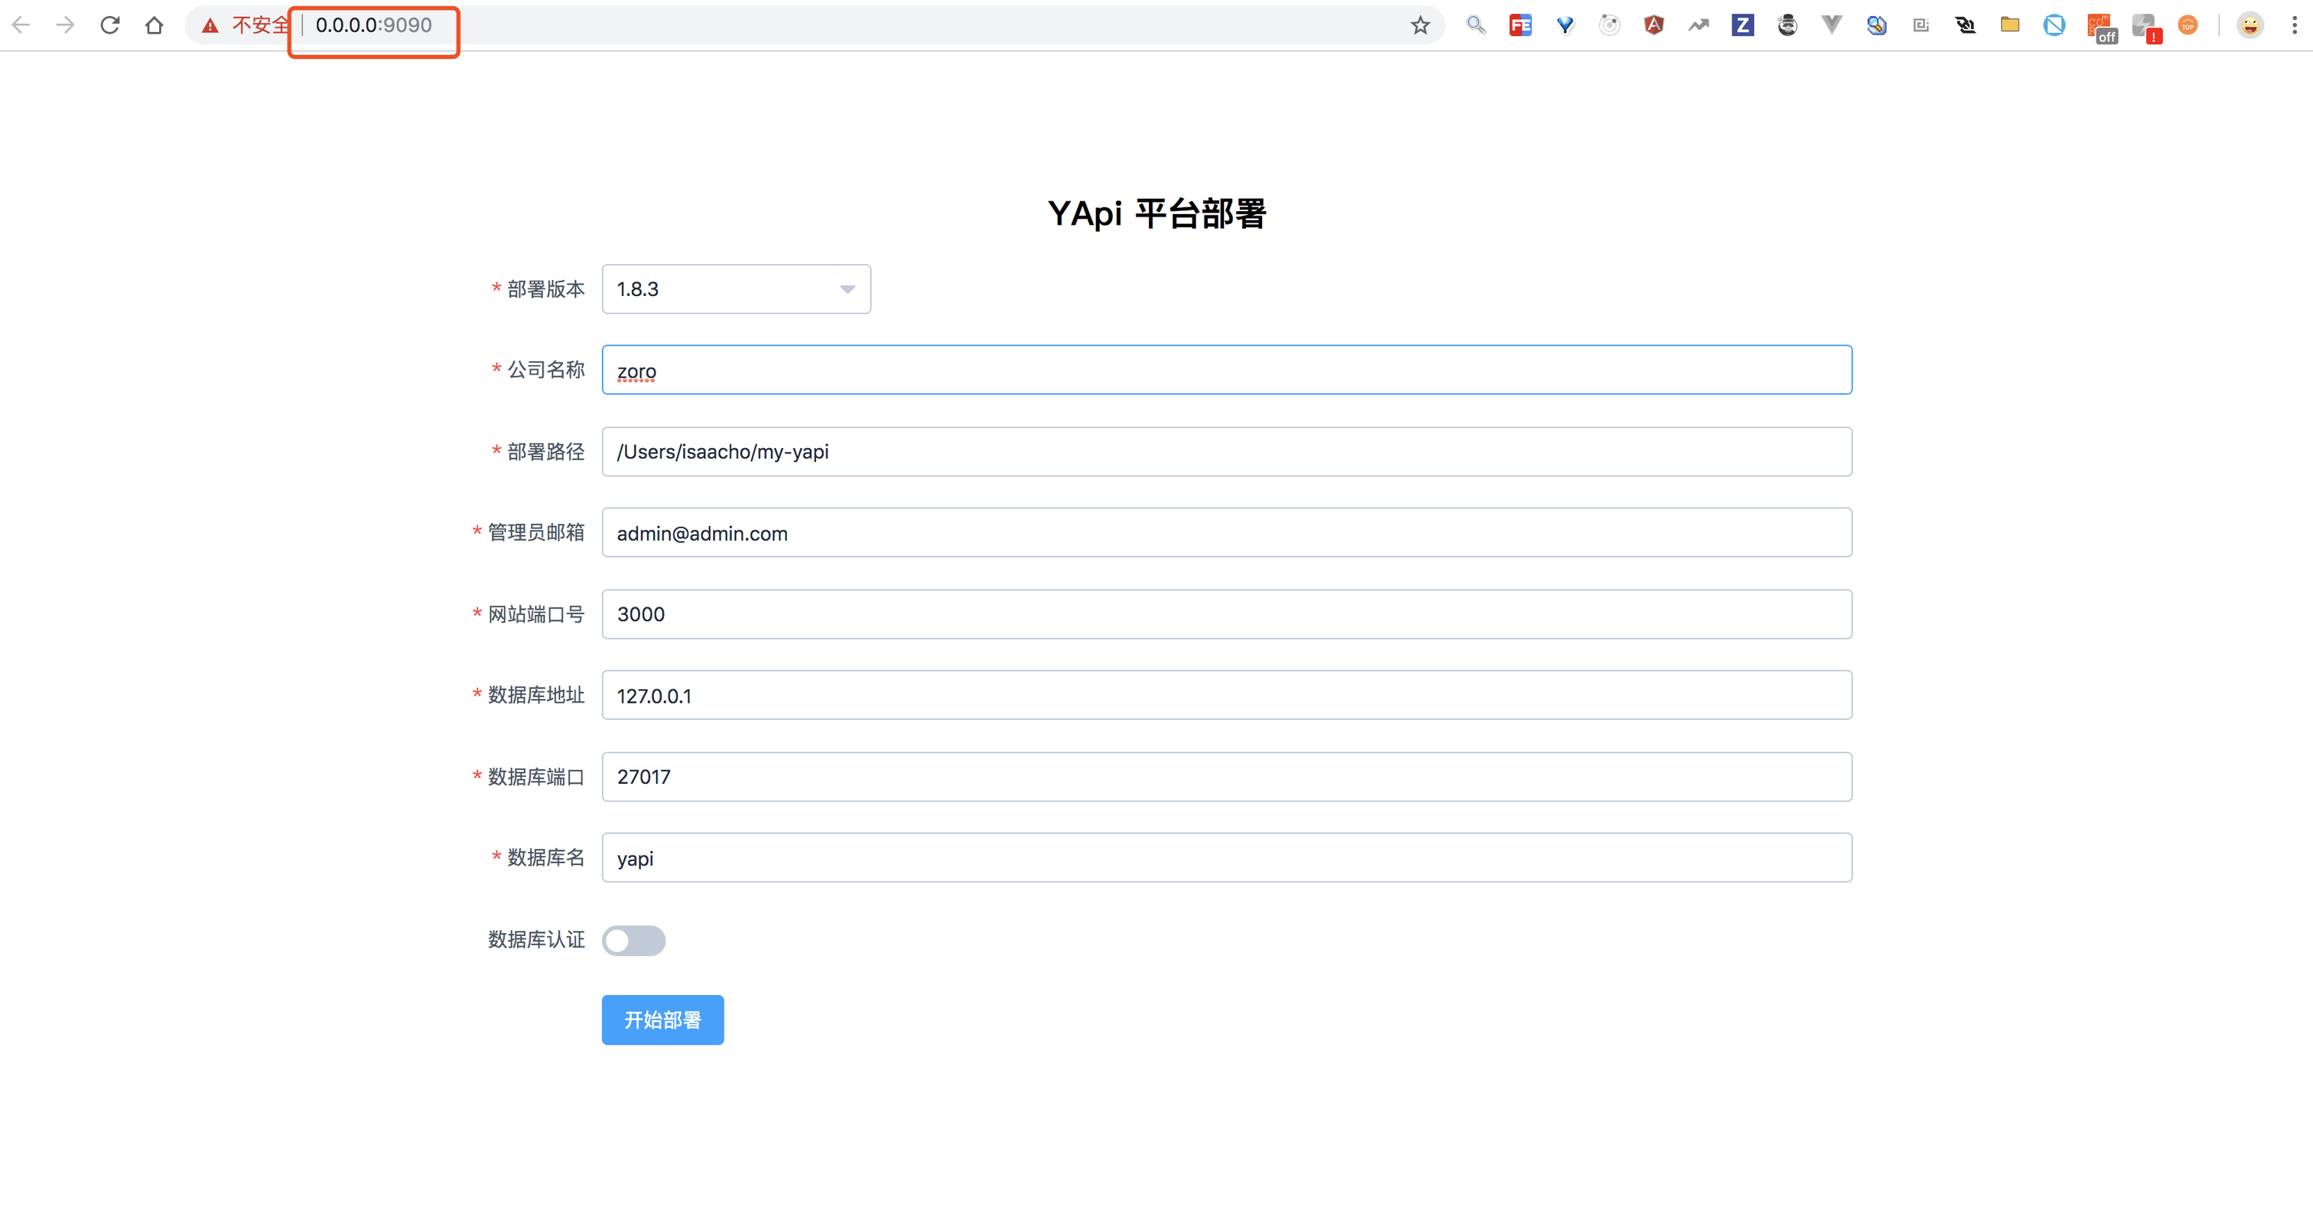Bookmark this page with the star icon
The width and height of the screenshot is (2313, 1216).
pos(1420,25)
